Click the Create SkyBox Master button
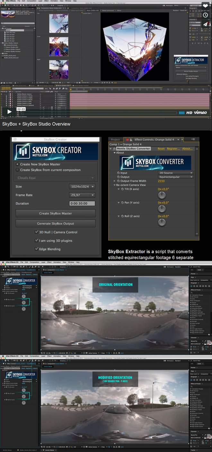The height and width of the screenshot is (452, 212). pos(55,213)
